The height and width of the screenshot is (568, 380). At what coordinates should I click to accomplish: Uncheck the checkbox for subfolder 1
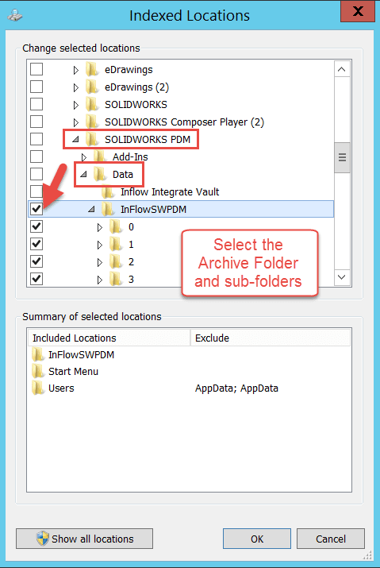pyautogui.click(x=36, y=244)
